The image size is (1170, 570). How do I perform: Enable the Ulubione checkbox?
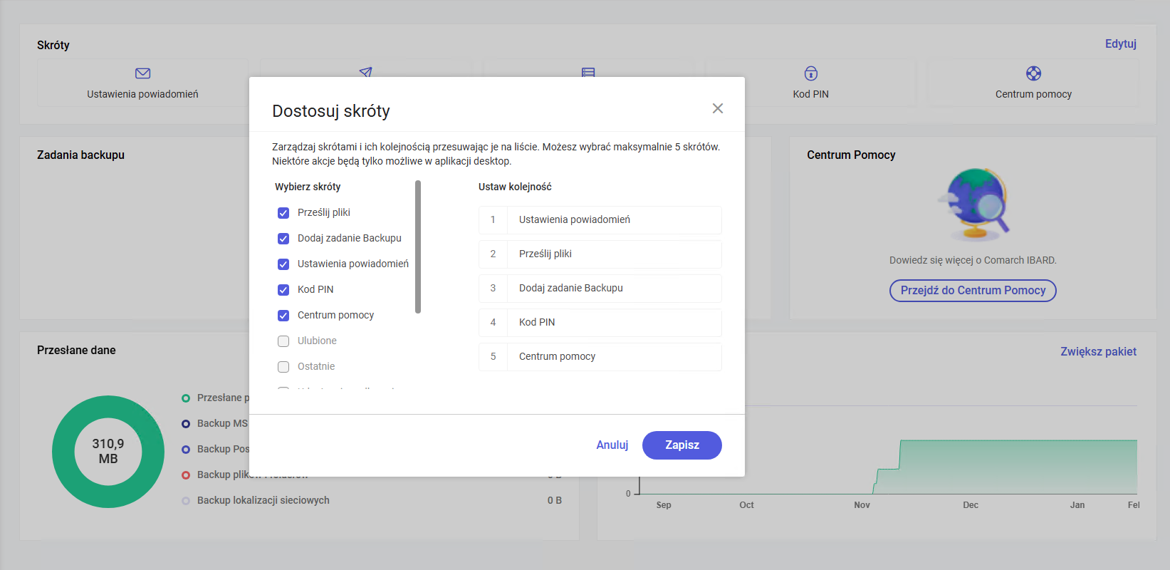click(x=283, y=341)
